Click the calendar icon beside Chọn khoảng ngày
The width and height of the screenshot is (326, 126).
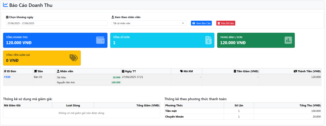(x=7, y=17)
